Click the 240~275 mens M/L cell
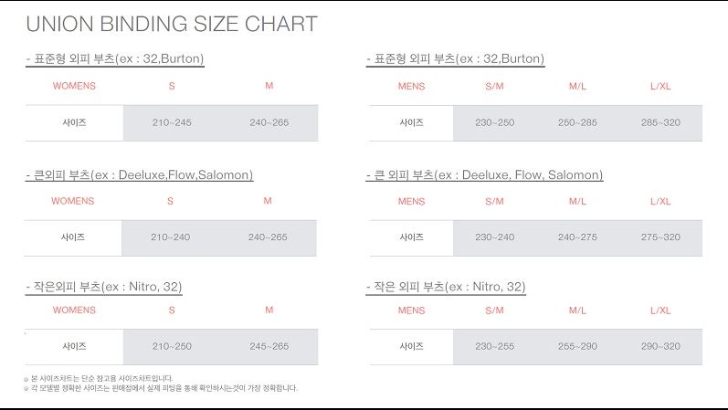The width and height of the screenshot is (728, 410). [577, 237]
